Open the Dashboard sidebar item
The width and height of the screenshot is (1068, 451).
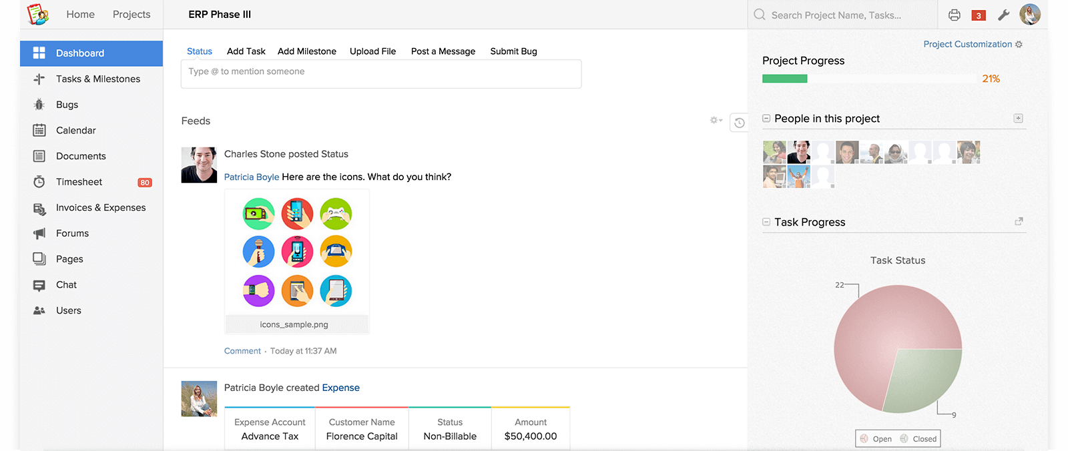(x=91, y=53)
